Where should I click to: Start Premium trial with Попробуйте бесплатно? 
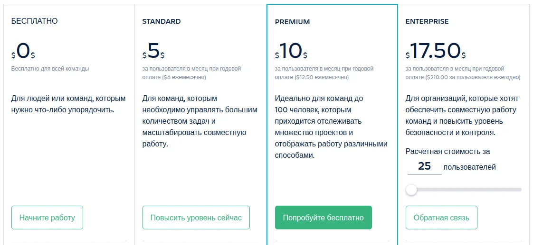[x=323, y=218]
